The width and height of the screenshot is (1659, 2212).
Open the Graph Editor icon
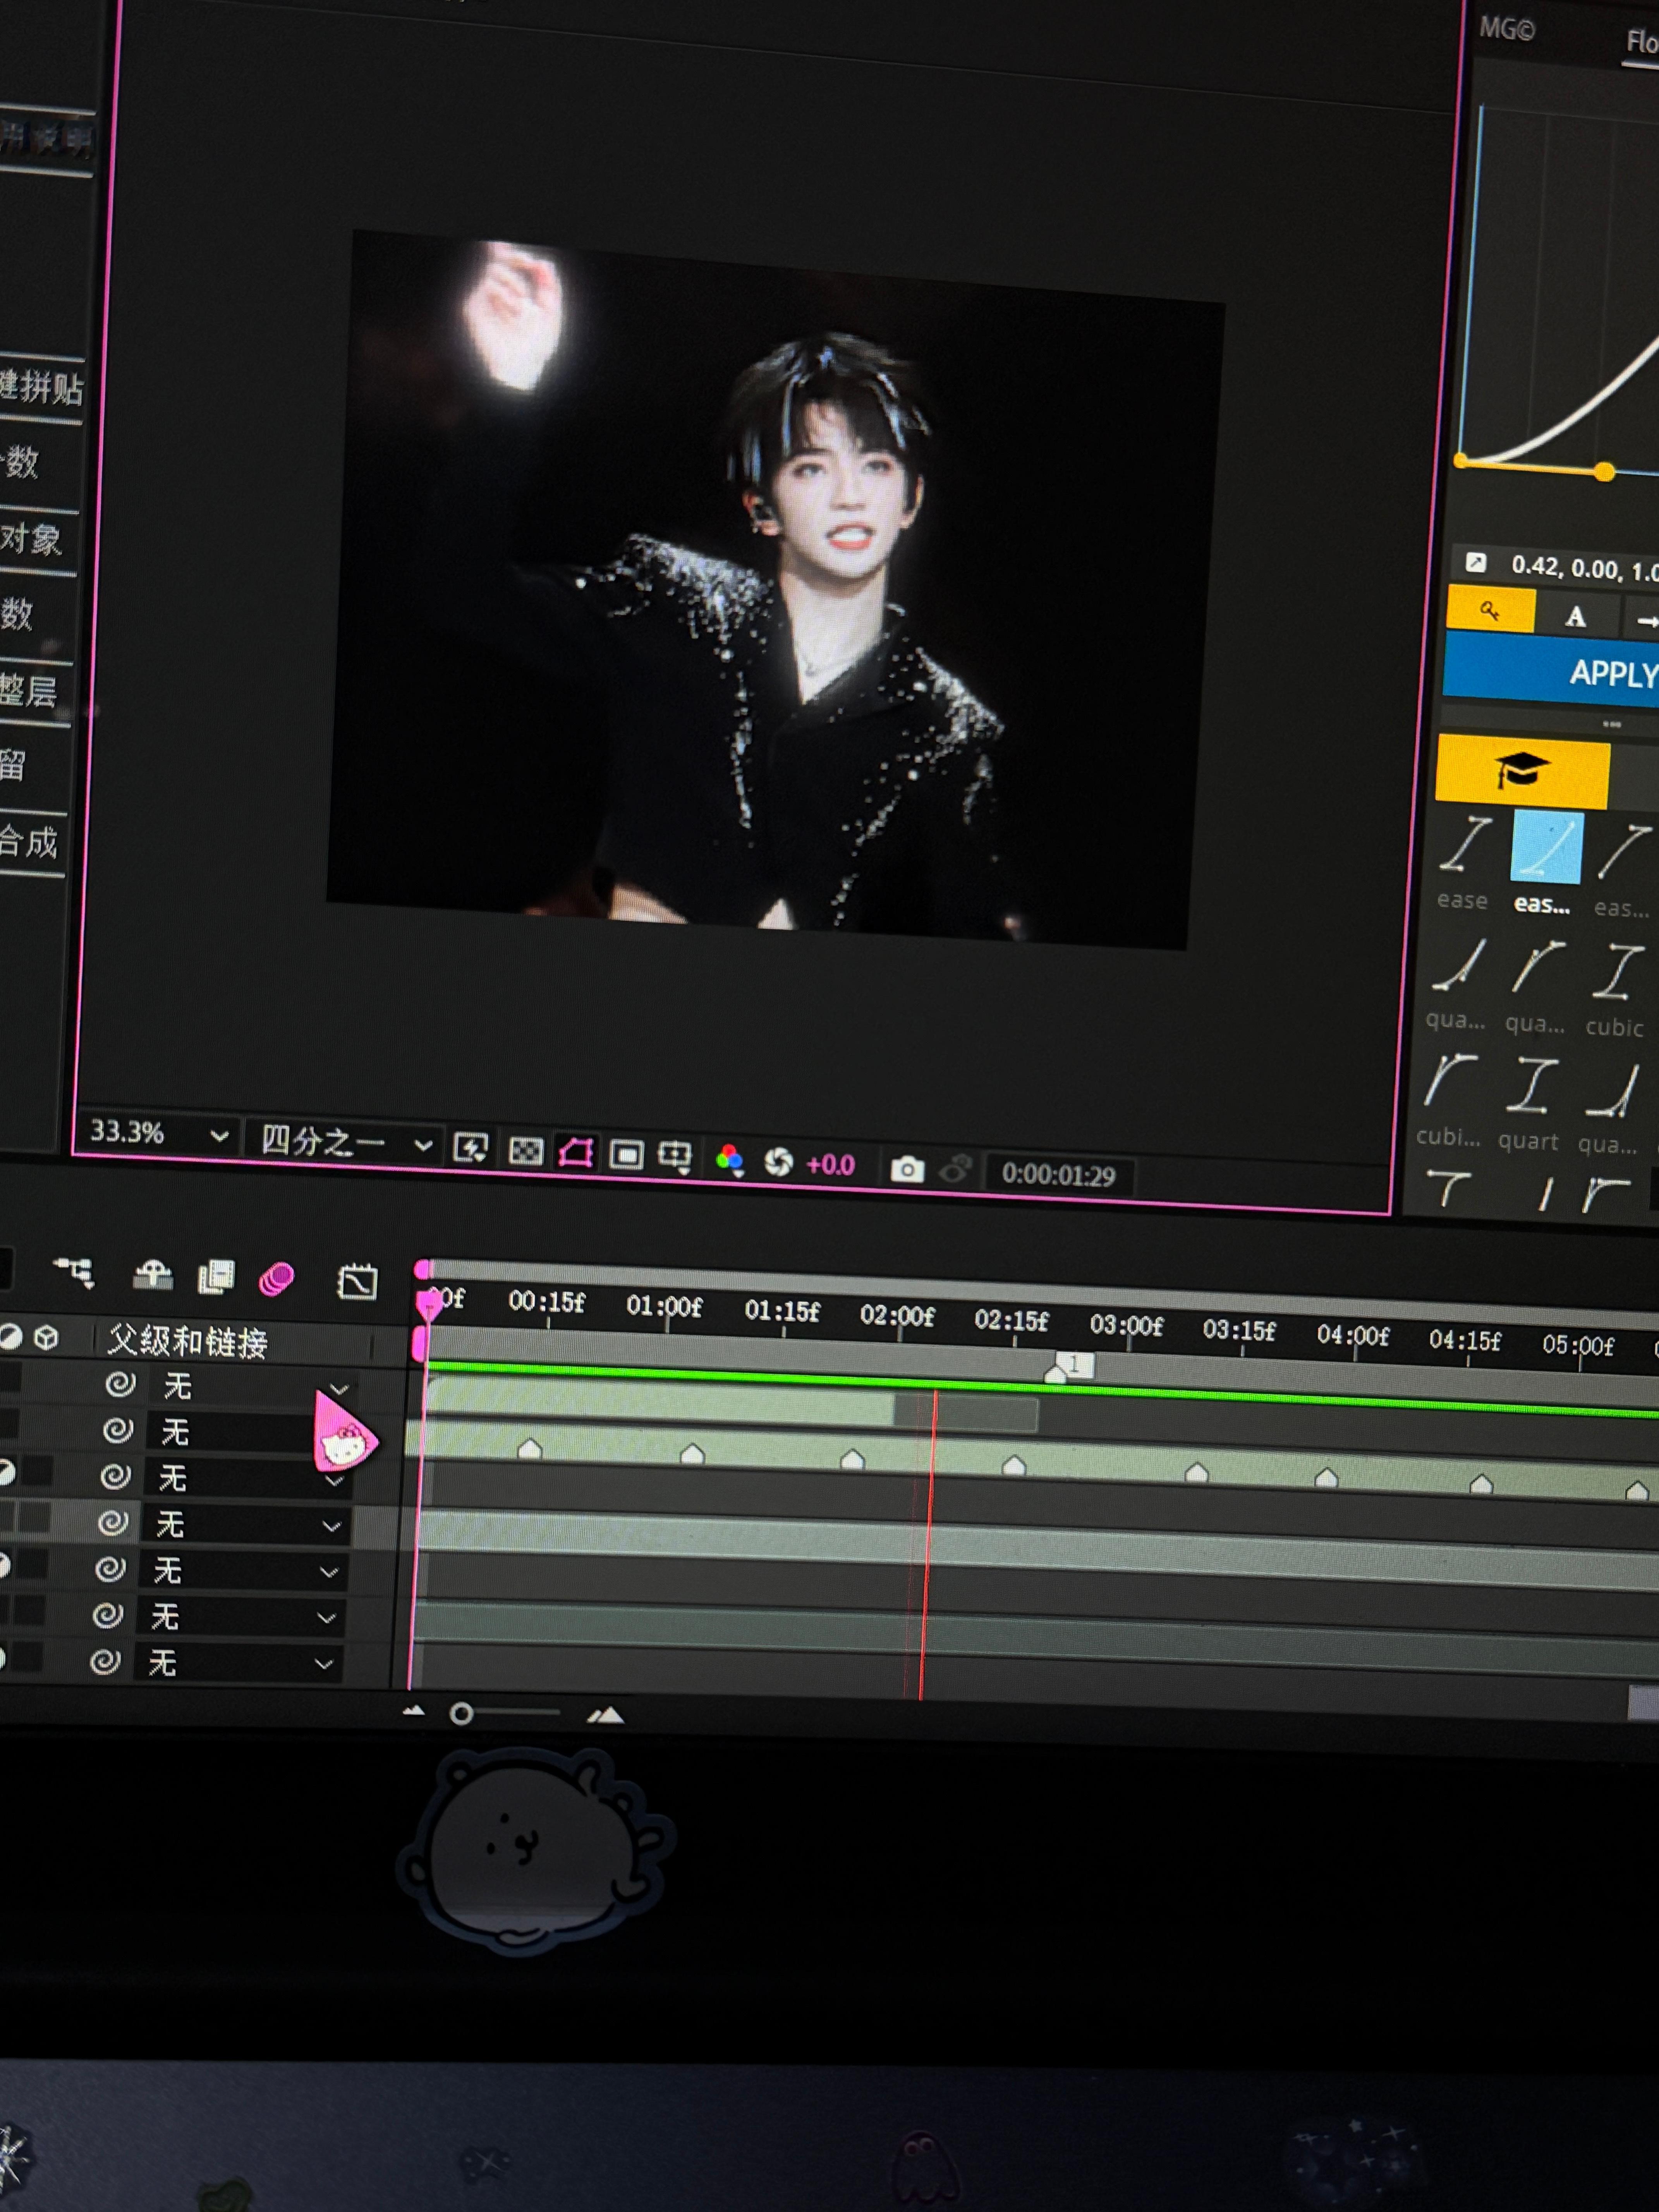(x=357, y=1282)
